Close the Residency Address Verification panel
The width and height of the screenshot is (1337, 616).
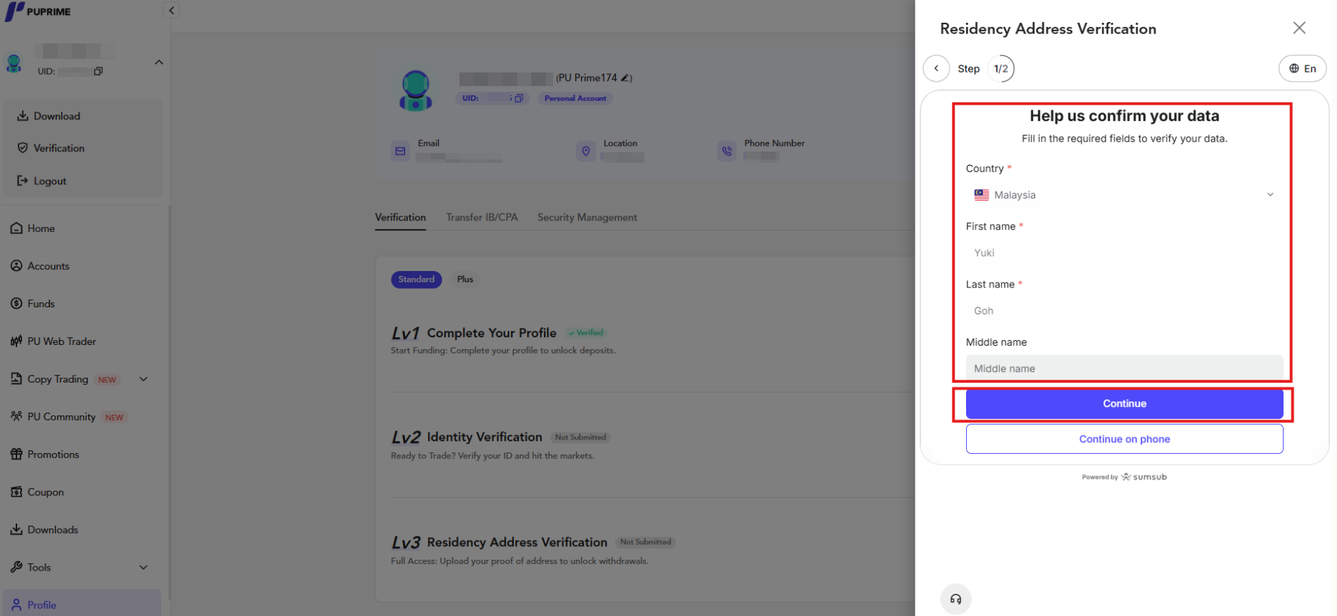[x=1299, y=28]
